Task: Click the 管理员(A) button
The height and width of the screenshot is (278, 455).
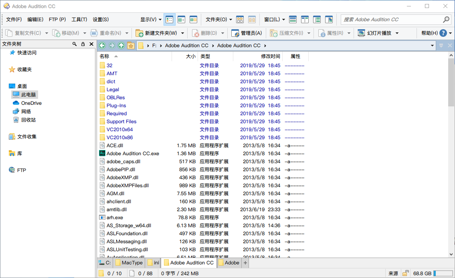Action: [247, 33]
